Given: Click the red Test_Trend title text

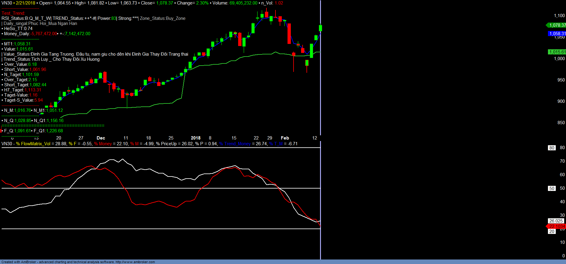Looking at the screenshot, I should click(13, 13).
